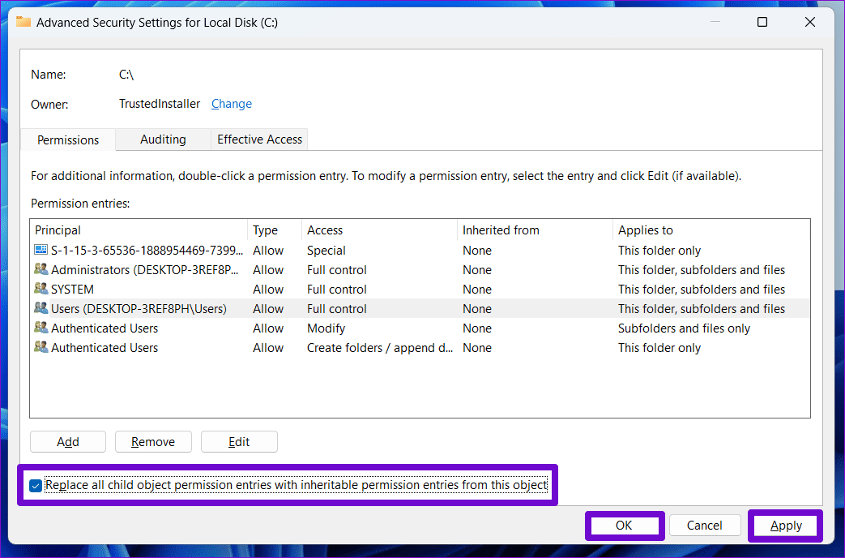Screen dimensions: 845x558
Task: Enable the replace child object permission entries checkbox
Action: point(35,485)
